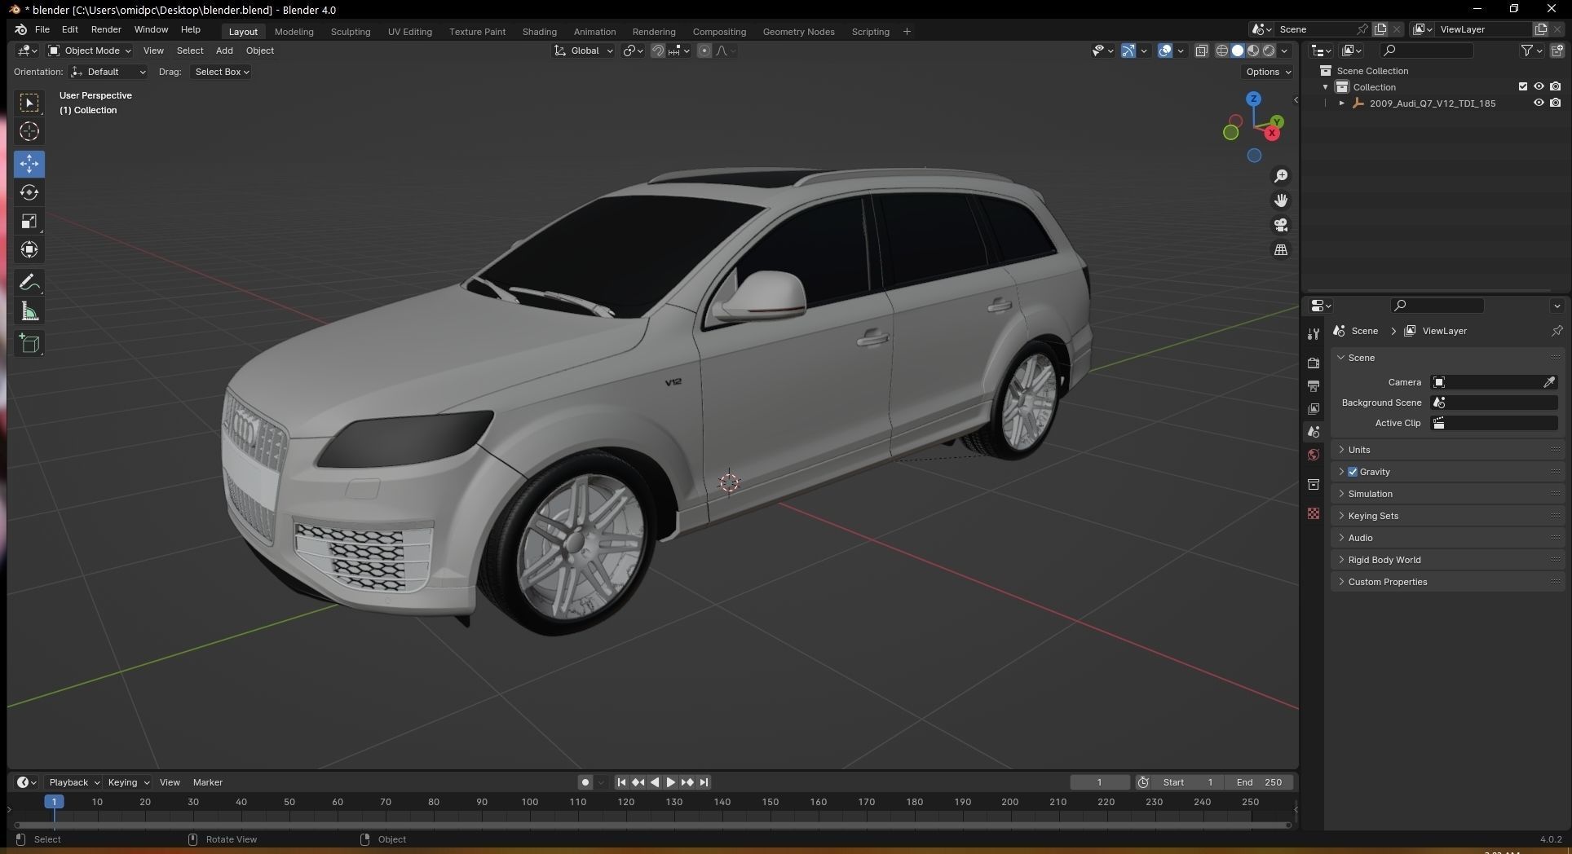Image resolution: width=1572 pixels, height=854 pixels.
Task: Click the End frame 250 field
Action: pyautogui.click(x=1259, y=782)
